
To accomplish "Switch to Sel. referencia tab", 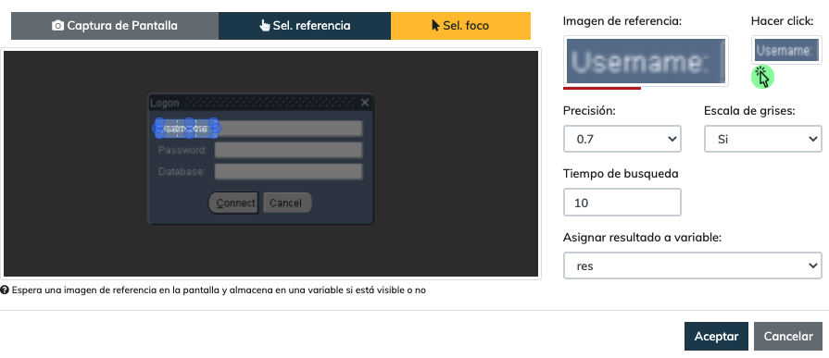I will coord(305,26).
